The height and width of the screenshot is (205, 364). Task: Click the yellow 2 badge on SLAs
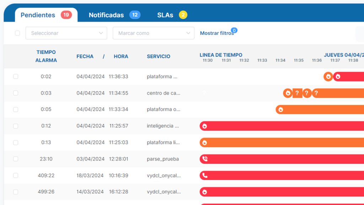coord(183,15)
